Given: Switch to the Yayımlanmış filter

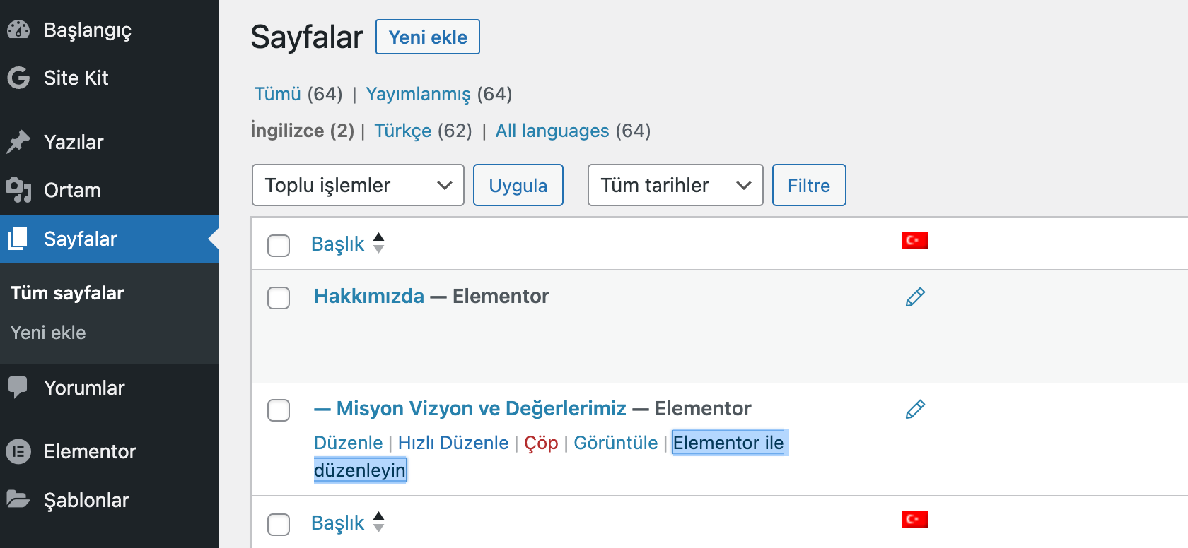Looking at the screenshot, I should coord(417,93).
